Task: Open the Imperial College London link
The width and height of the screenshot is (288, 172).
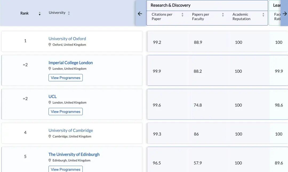Action: click(71, 63)
